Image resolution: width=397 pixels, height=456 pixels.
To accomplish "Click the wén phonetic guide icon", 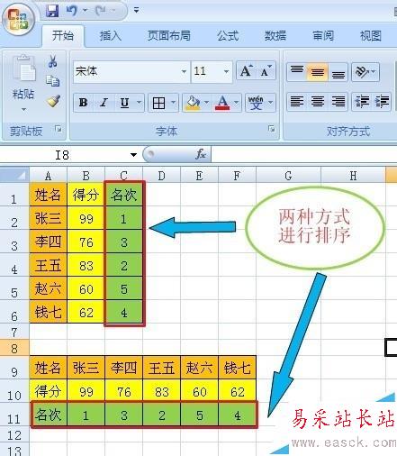I will click(257, 103).
